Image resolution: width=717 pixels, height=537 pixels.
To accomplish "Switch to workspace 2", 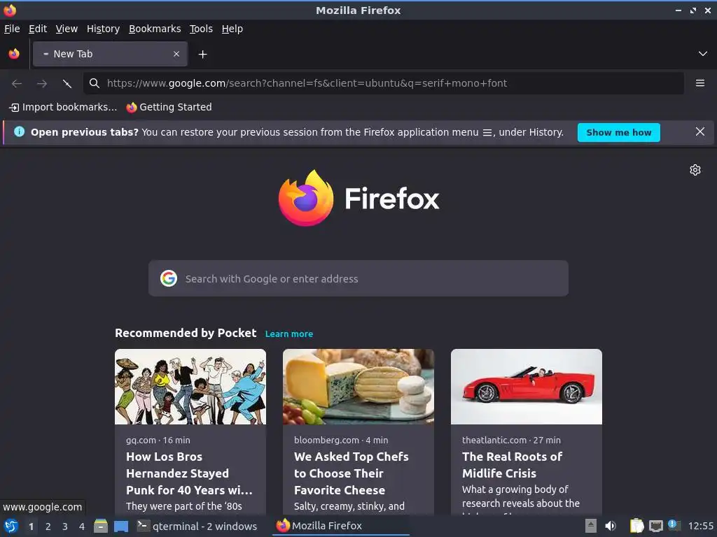I will click(48, 527).
